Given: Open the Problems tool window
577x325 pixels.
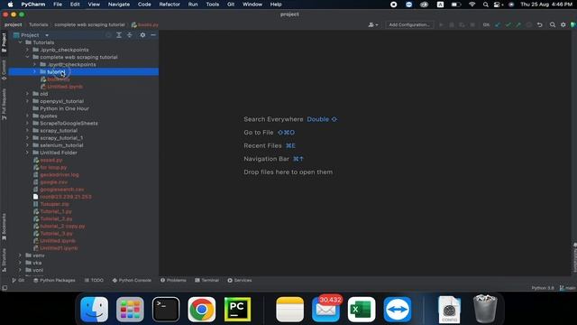Looking at the screenshot, I should click(x=173, y=281).
